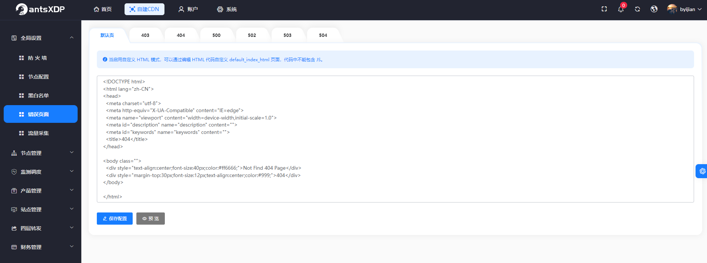
Task: Switch to the 500 tab
Action: pos(217,35)
